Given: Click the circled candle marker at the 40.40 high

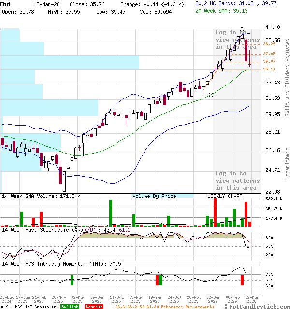Looking at the screenshot, I should [242, 30].
